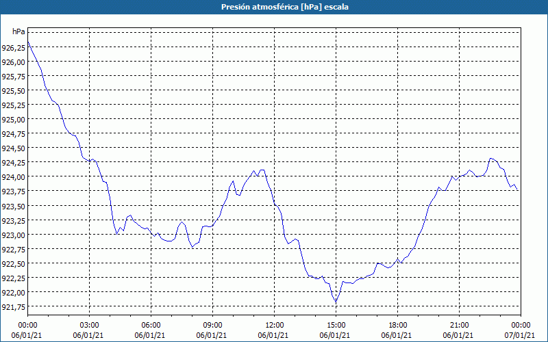
Task: Click the 12:00 x-axis label
Action: click(275, 326)
